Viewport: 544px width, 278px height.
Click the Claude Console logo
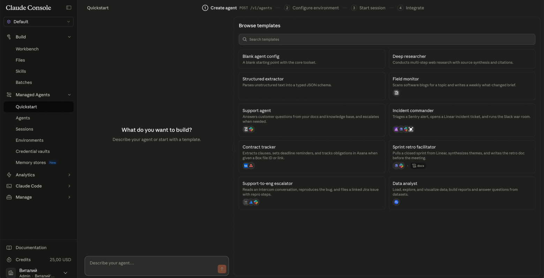(29, 8)
